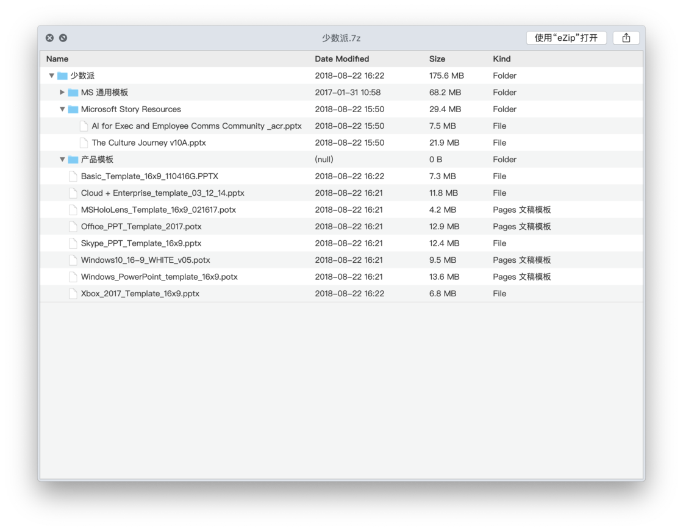
Task: Select the Microsoft Story Resources name
Action: click(x=131, y=109)
